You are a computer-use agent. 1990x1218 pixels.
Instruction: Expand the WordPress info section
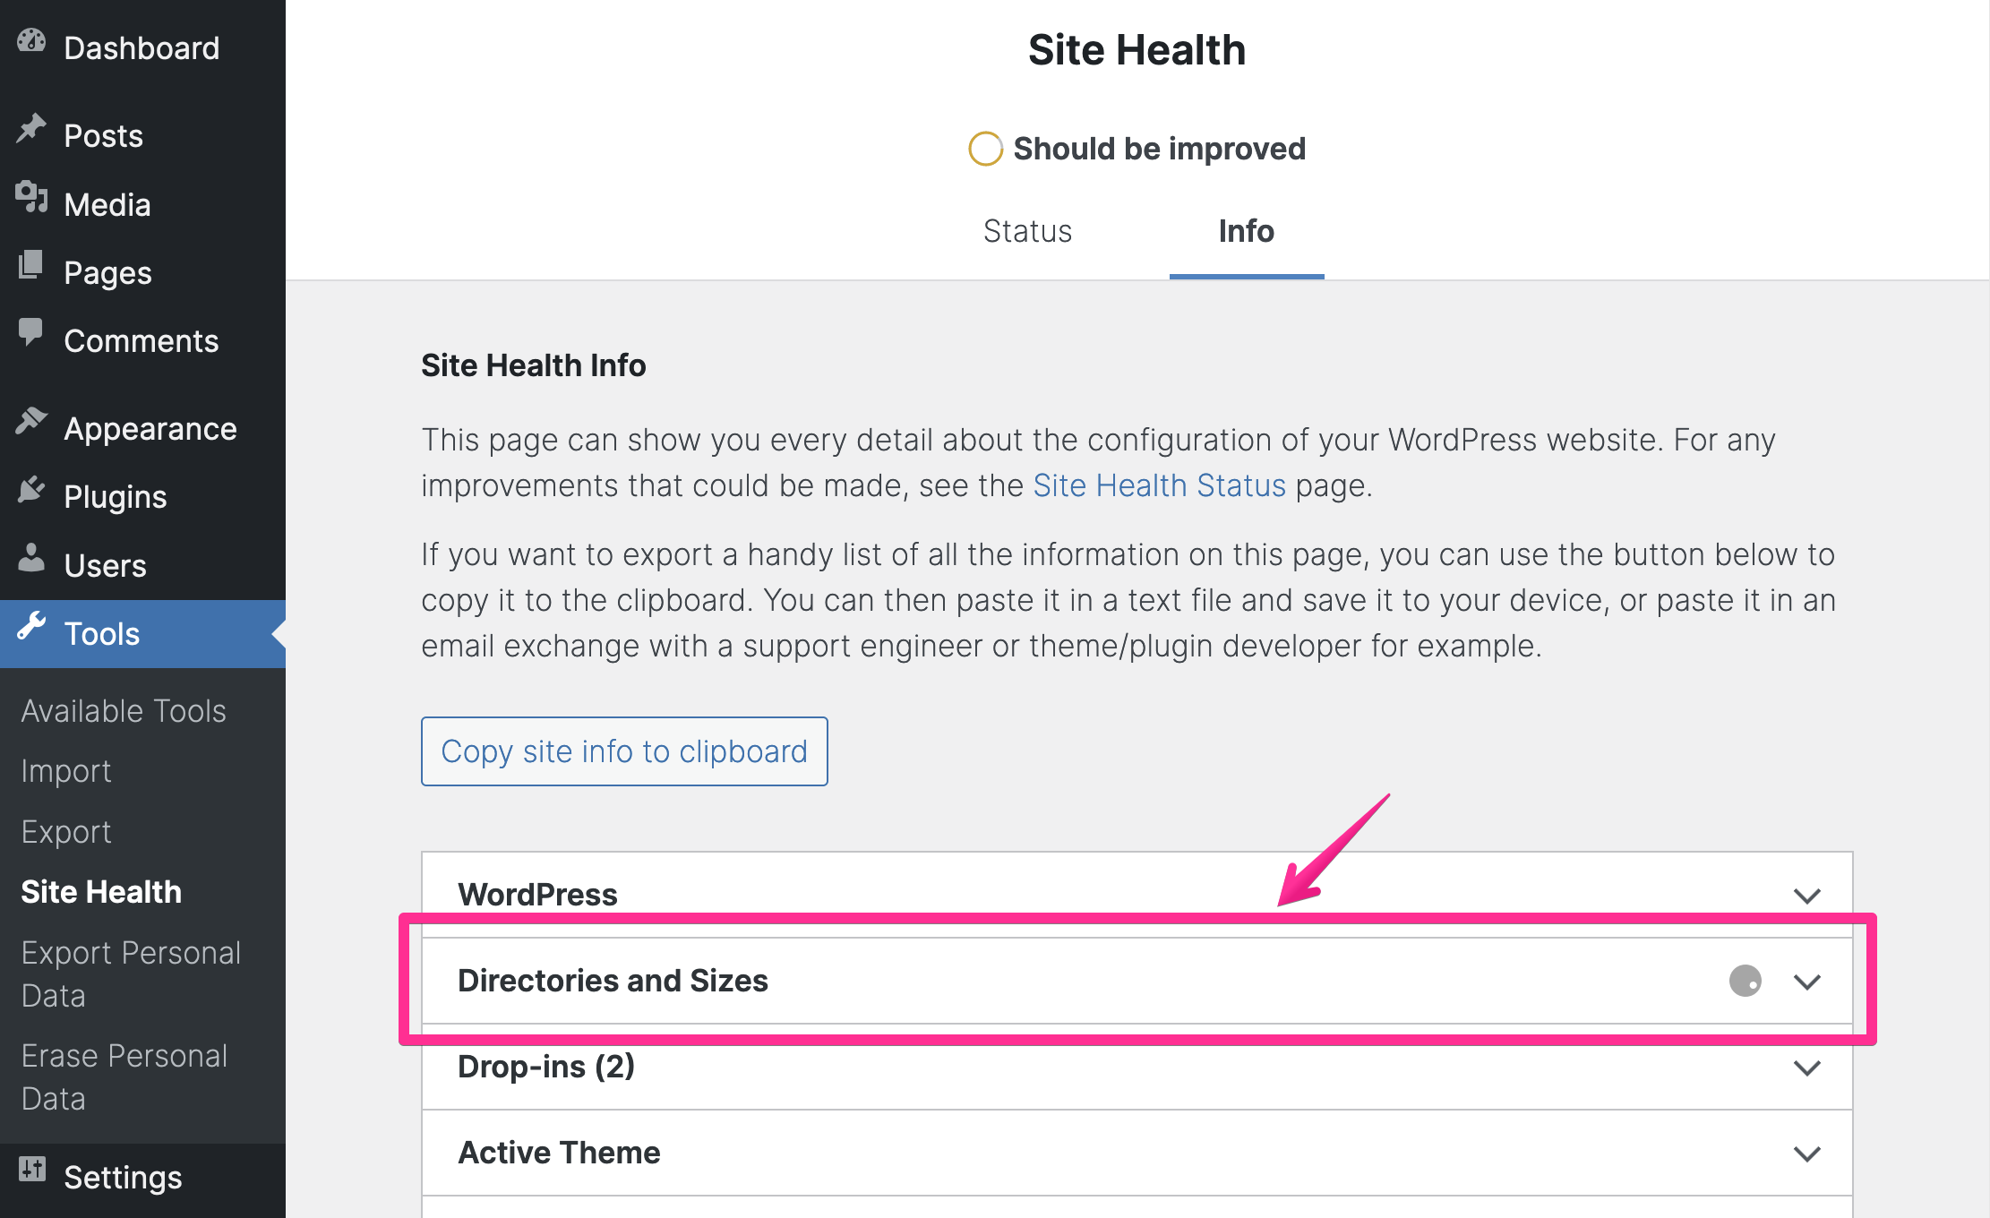1806,896
